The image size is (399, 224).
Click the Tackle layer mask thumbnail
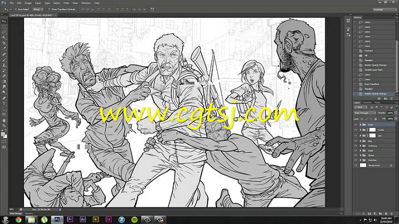pos(372,130)
